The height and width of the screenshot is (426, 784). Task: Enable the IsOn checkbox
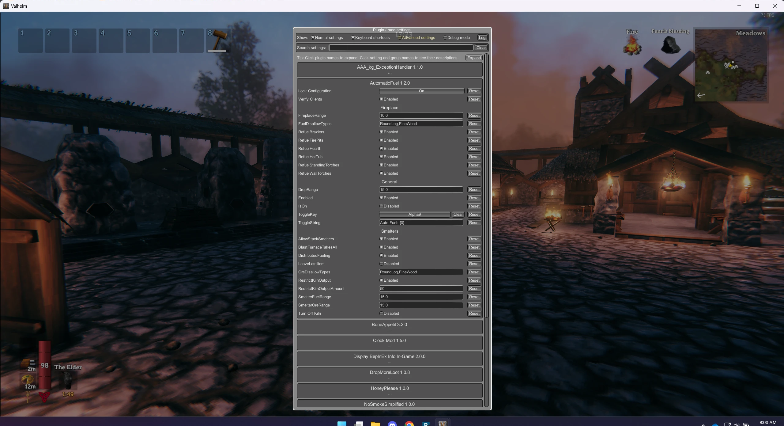(381, 206)
